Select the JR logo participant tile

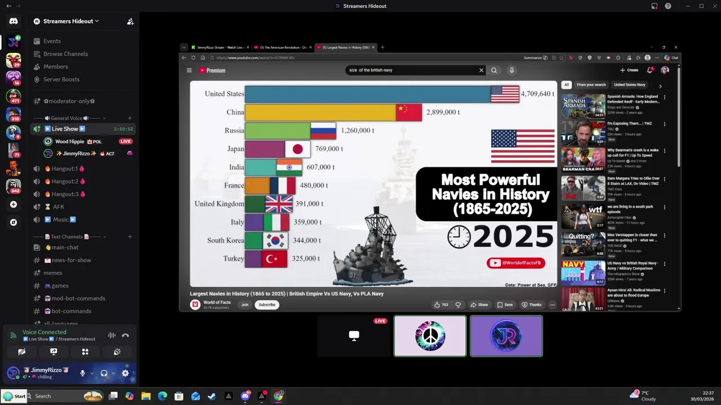(x=506, y=336)
